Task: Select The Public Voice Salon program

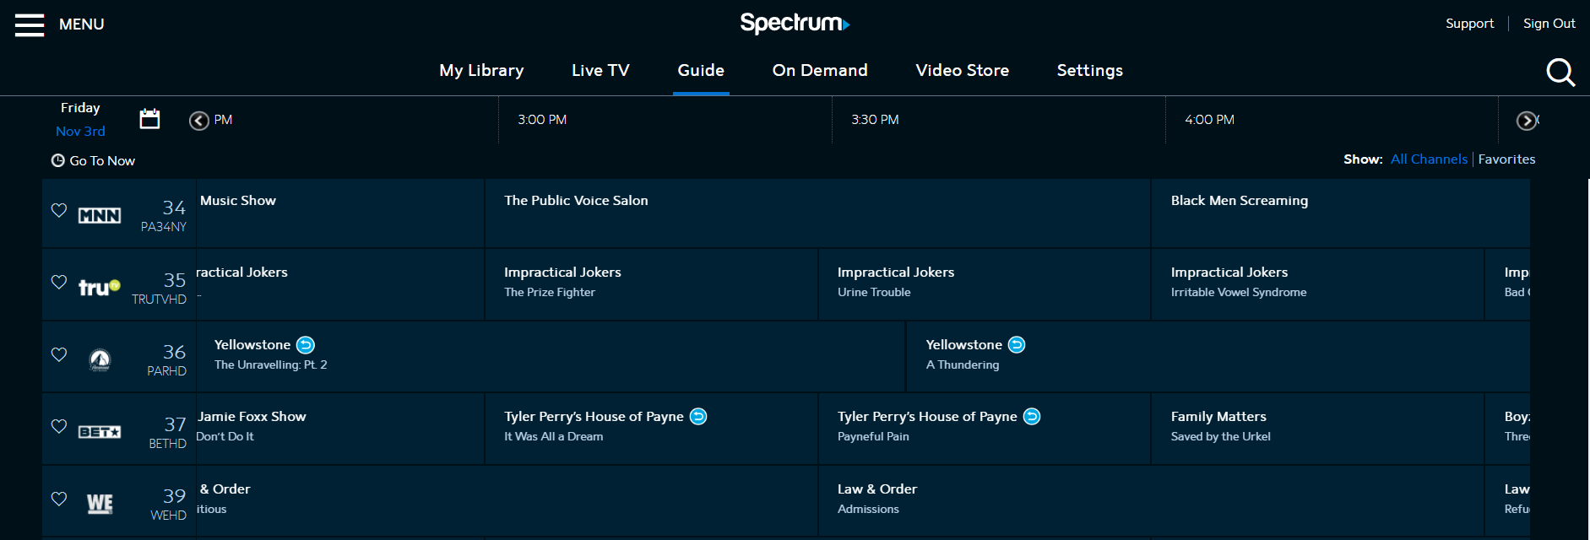Action: coord(817,213)
